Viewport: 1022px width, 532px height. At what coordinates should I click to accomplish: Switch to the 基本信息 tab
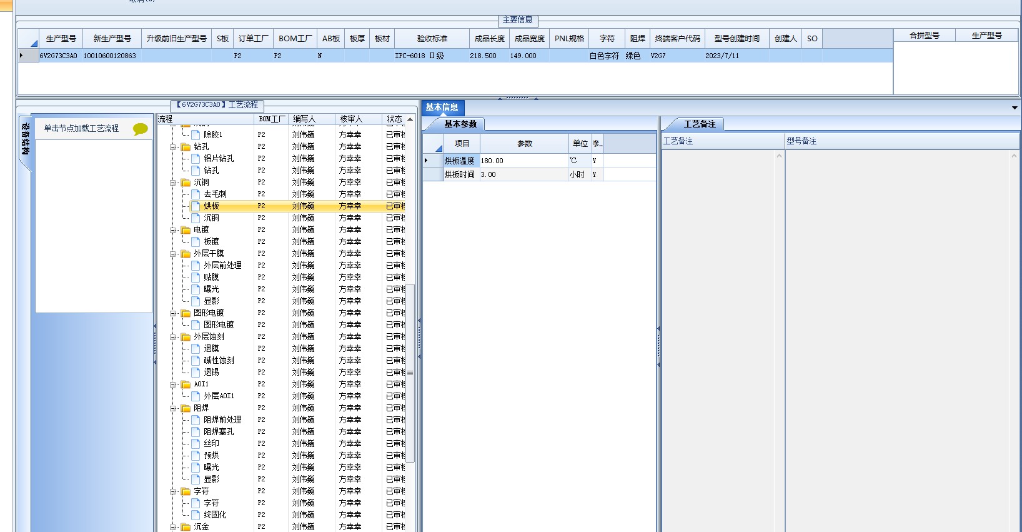pos(442,108)
